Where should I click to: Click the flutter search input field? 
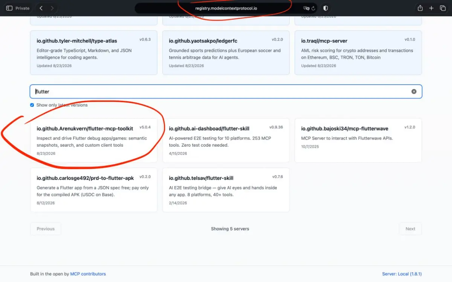[x=226, y=91]
